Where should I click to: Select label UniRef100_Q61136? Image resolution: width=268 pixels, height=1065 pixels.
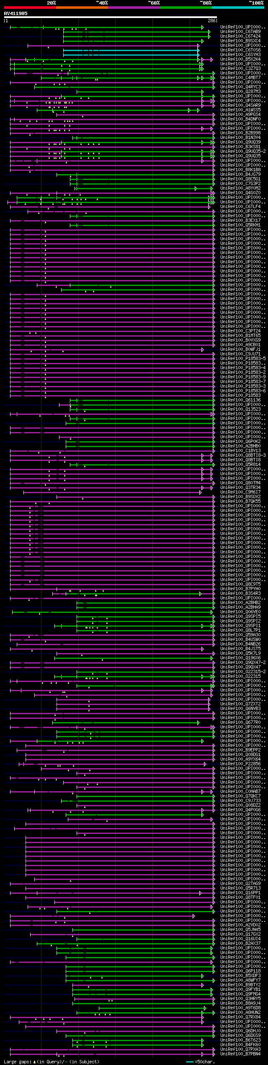(240, 400)
